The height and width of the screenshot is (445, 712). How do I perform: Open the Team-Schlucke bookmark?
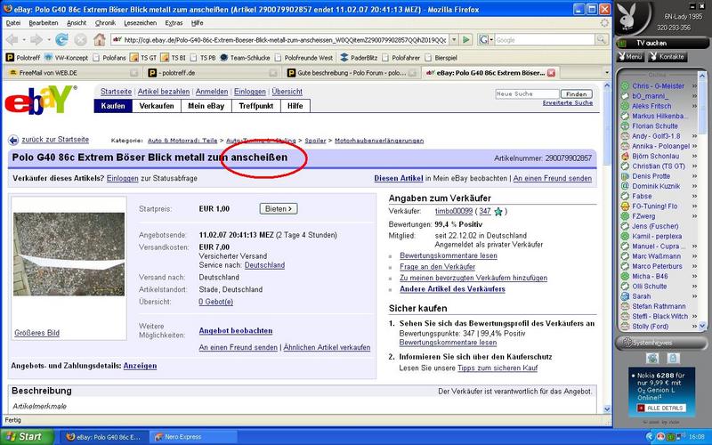[245, 58]
